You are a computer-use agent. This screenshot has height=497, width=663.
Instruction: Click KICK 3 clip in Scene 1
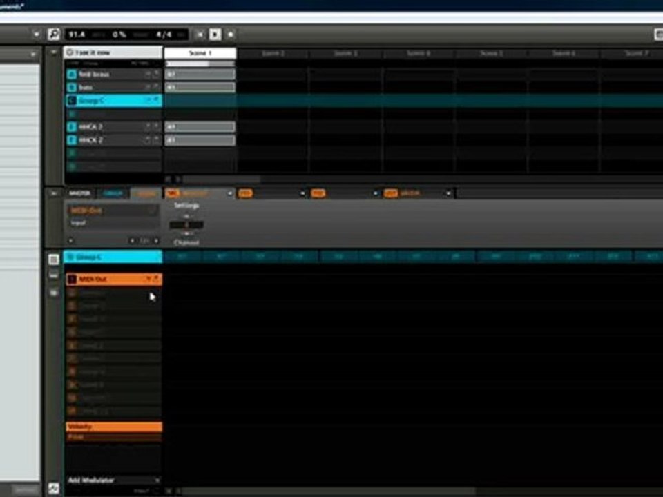click(200, 127)
